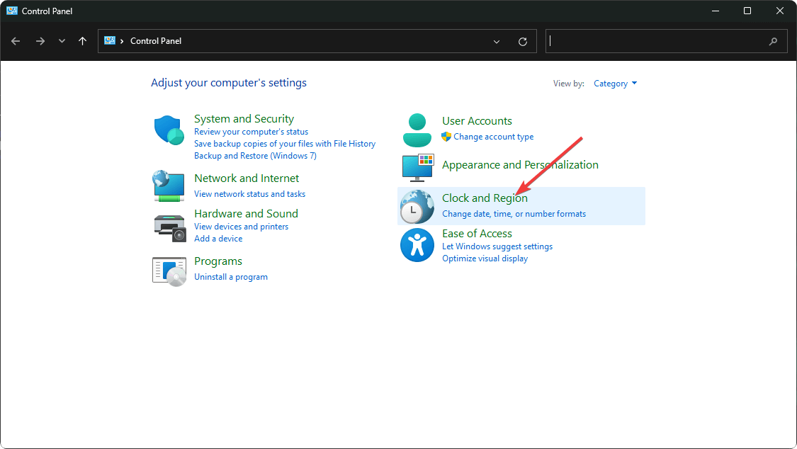Select Change account type link
The width and height of the screenshot is (797, 449).
point(493,137)
